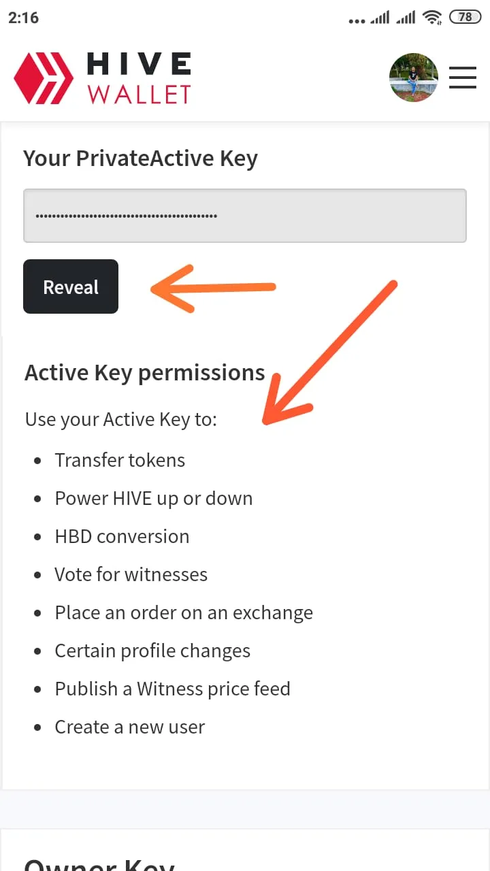Reveal the hidden PrivateActive Key
This screenshot has height=871, width=490.
(x=70, y=286)
